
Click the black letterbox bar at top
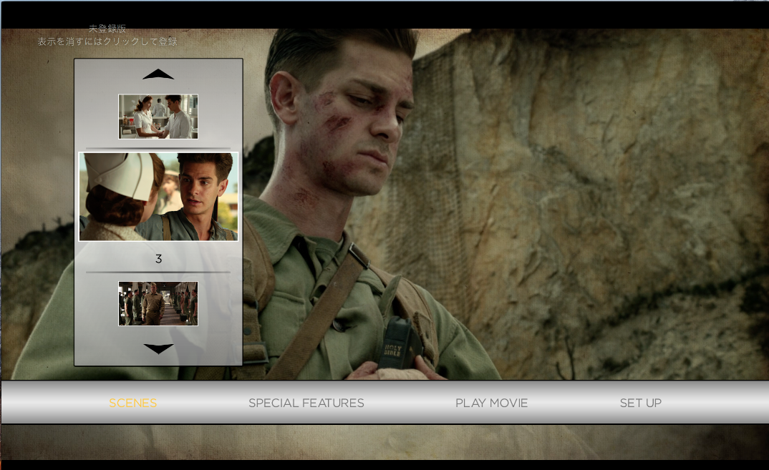click(430, 14)
